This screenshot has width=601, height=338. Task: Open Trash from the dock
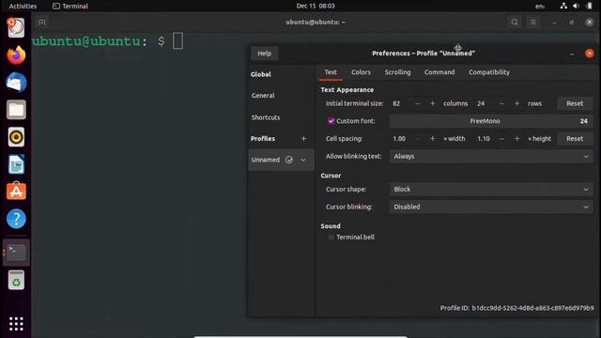(16, 280)
